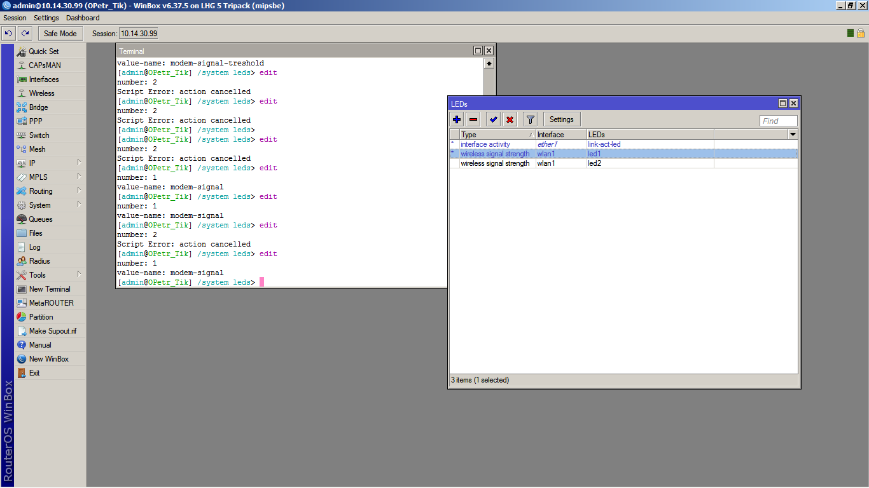Click the Settings button in the LEDs window

tap(562, 119)
